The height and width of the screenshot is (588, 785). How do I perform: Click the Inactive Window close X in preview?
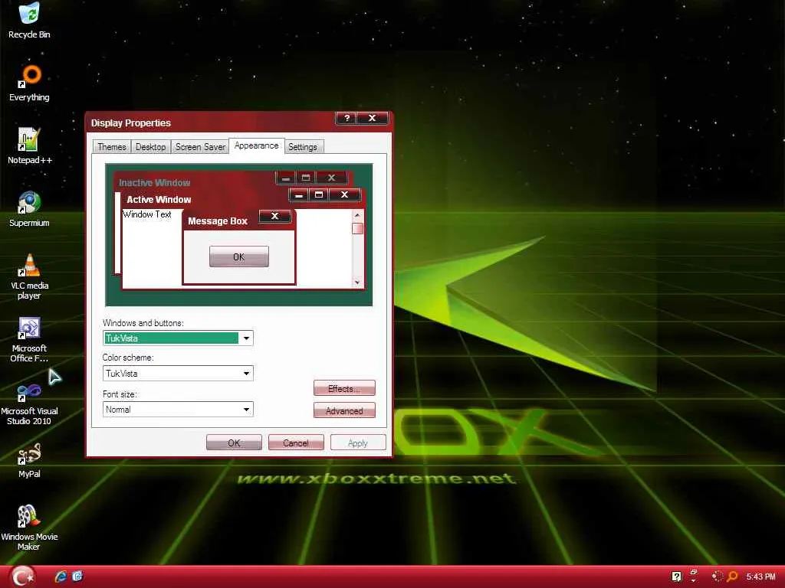click(331, 178)
